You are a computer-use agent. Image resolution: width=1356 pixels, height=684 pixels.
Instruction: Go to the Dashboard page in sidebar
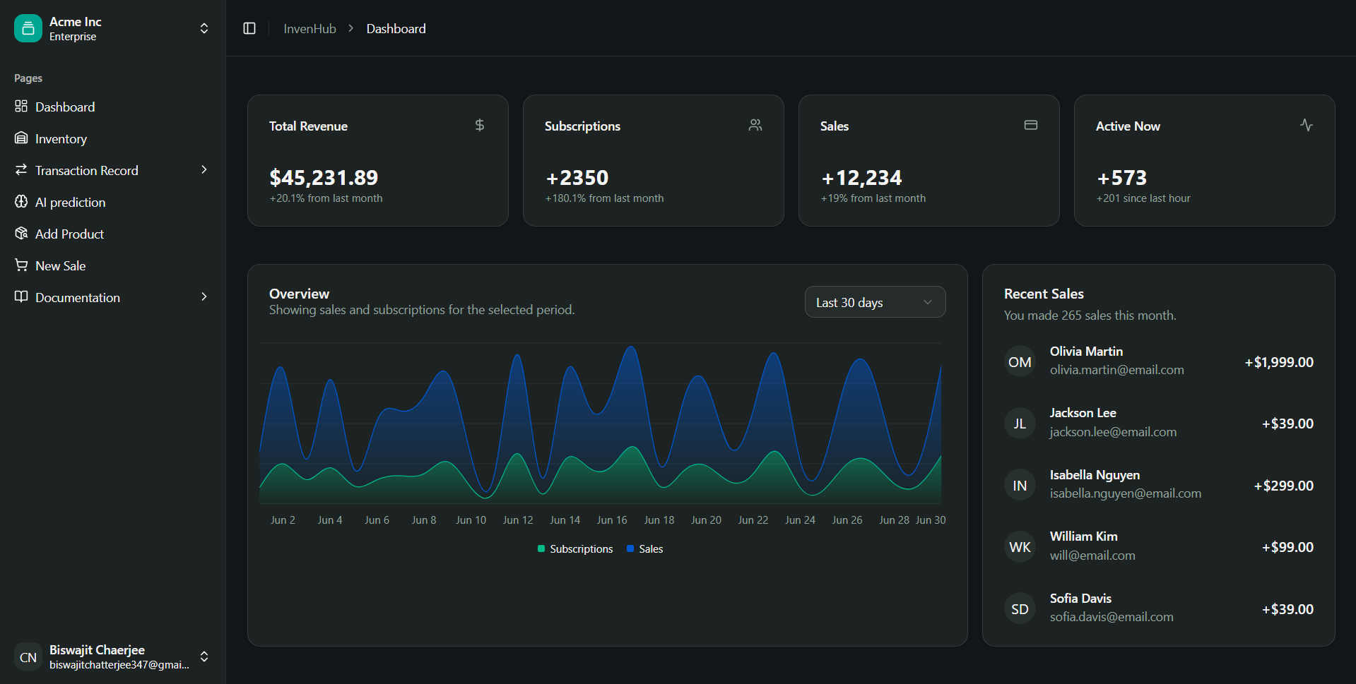65,107
